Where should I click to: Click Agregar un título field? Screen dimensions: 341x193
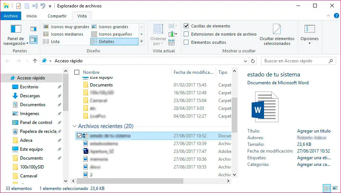(314, 131)
